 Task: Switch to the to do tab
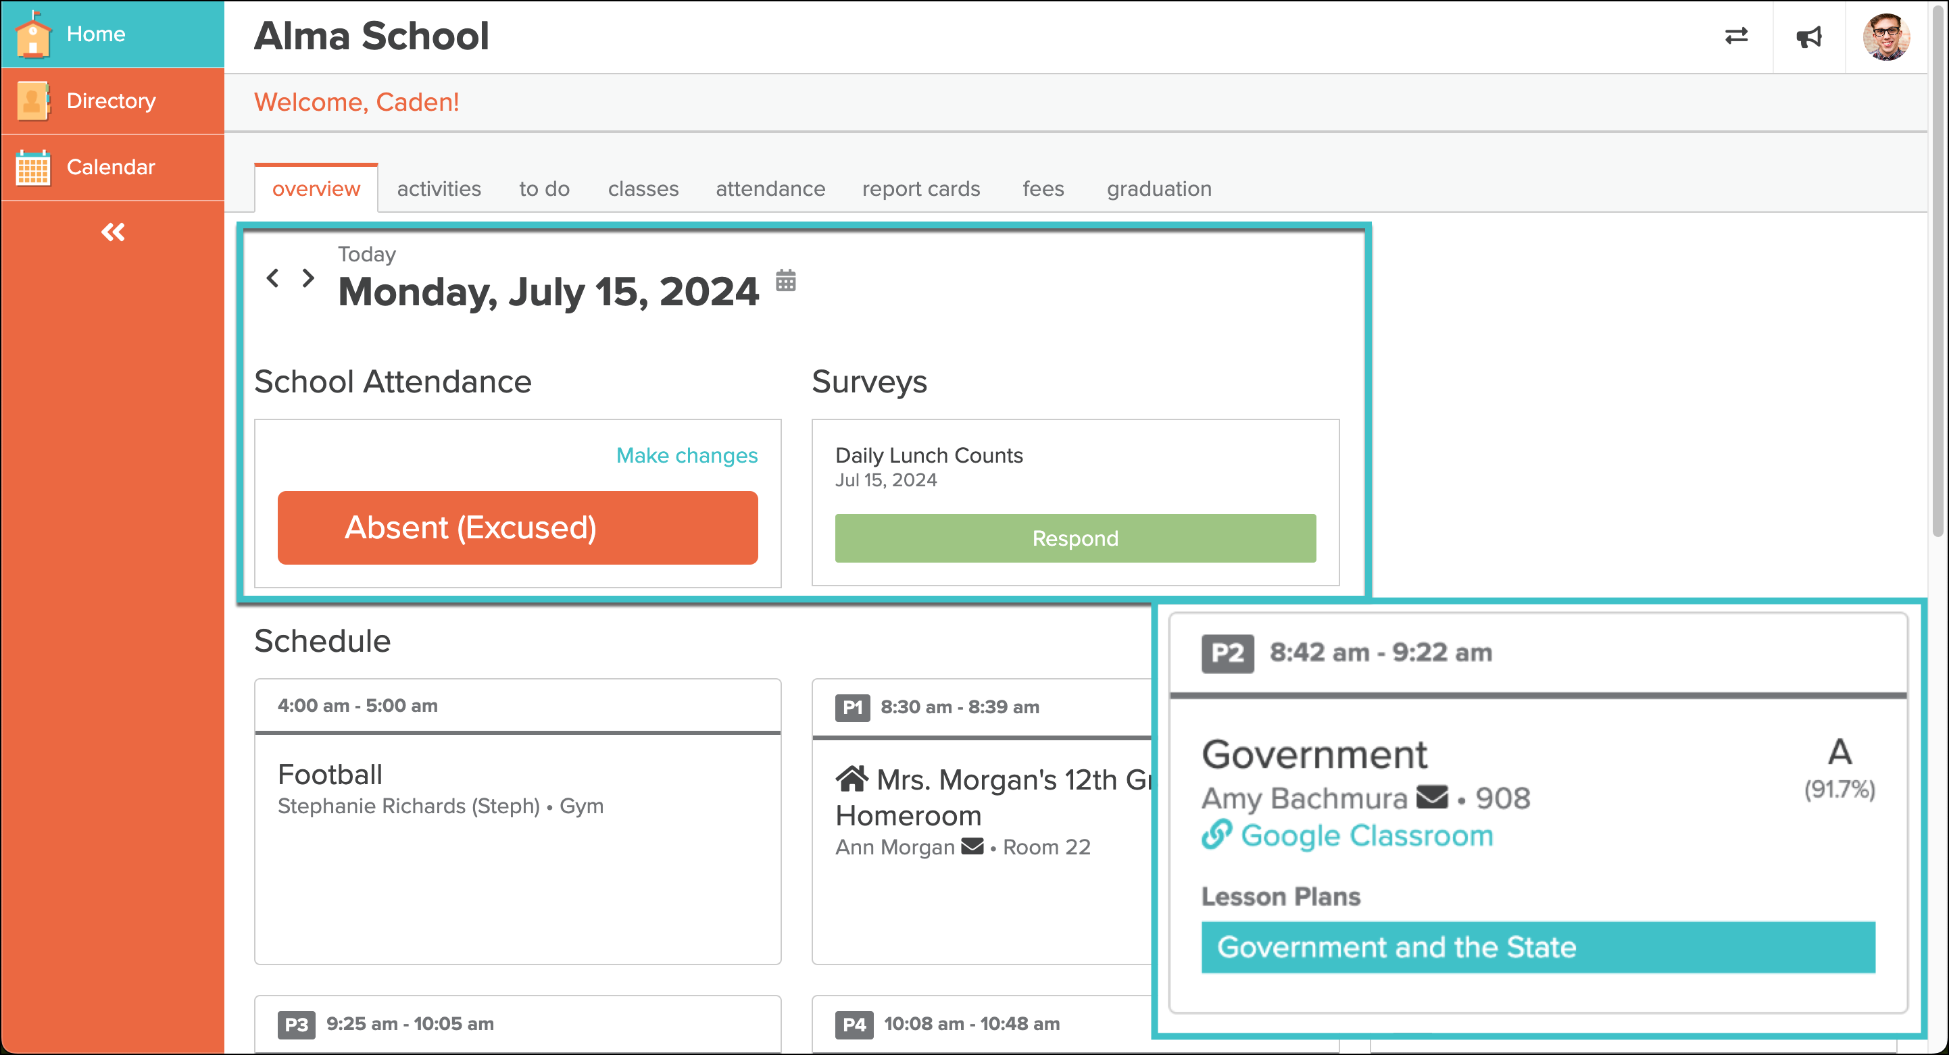point(544,188)
